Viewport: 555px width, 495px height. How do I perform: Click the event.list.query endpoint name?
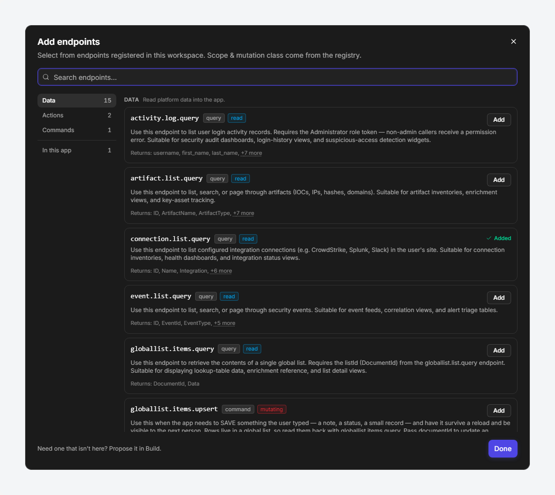(161, 296)
